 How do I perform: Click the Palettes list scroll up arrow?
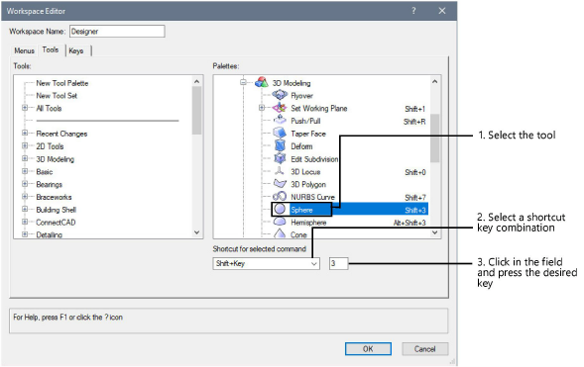coord(434,81)
